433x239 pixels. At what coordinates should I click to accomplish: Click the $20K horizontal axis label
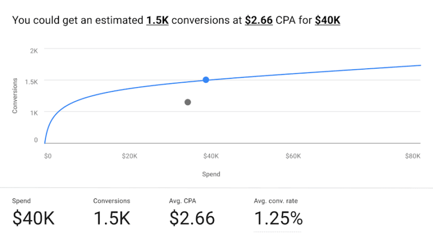pyautogui.click(x=129, y=156)
